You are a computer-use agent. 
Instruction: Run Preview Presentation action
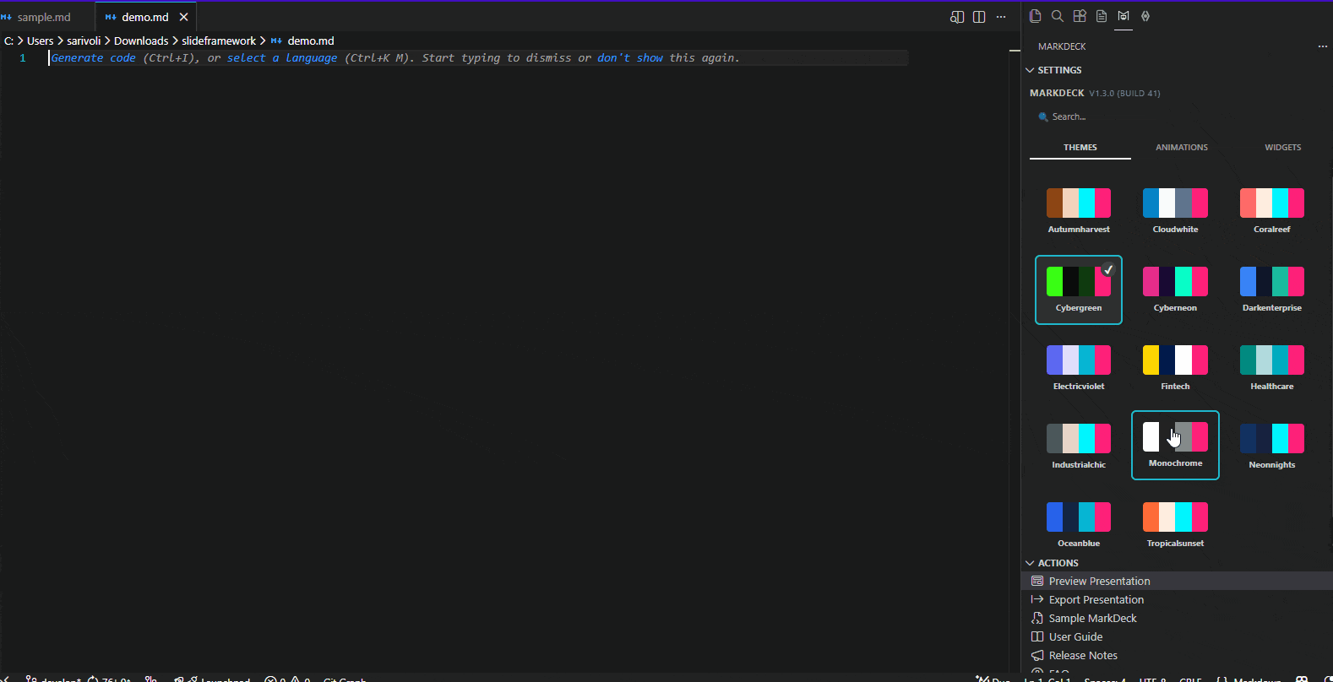click(1177, 581)
